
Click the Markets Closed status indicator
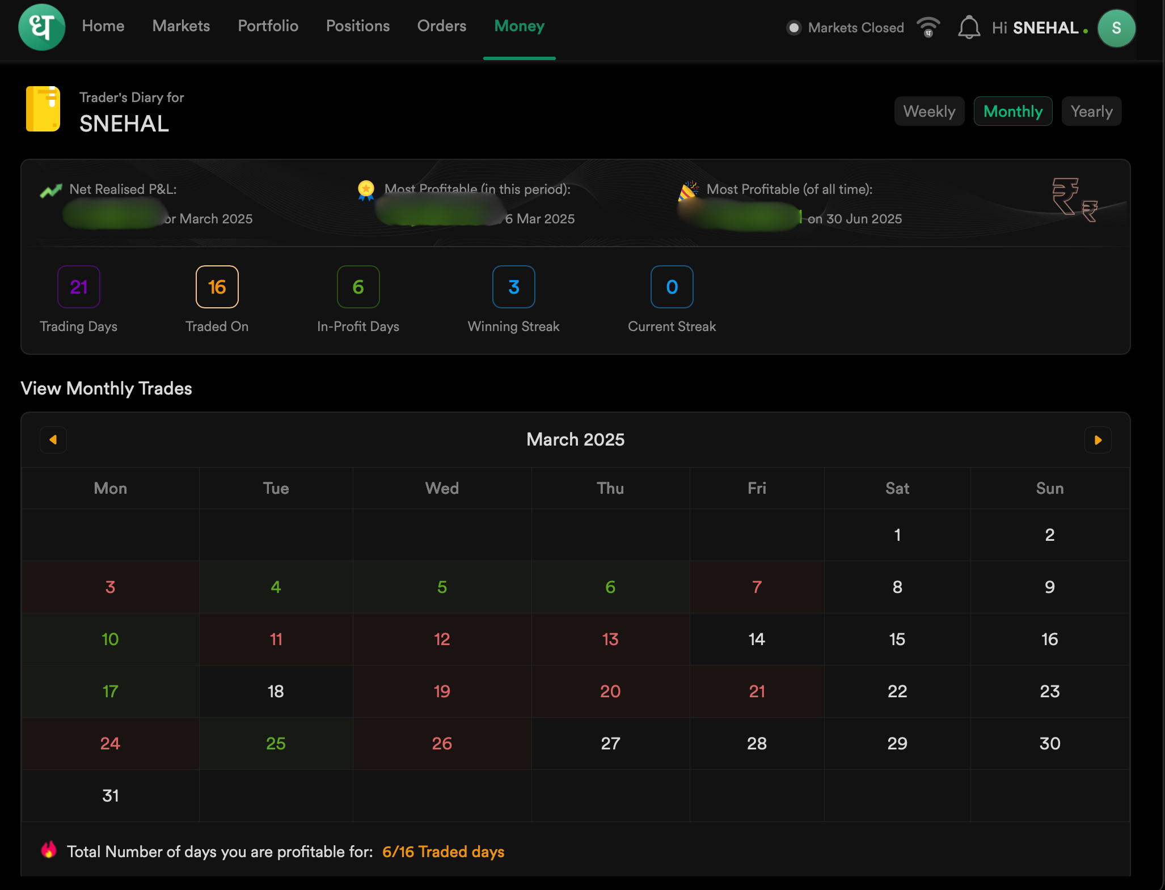tap(845, 28)
